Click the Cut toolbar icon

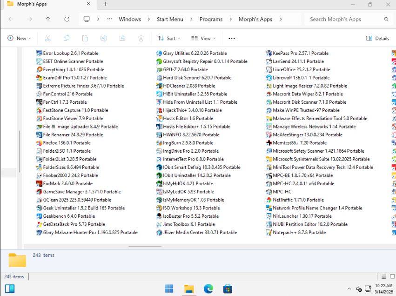[48, 38]
